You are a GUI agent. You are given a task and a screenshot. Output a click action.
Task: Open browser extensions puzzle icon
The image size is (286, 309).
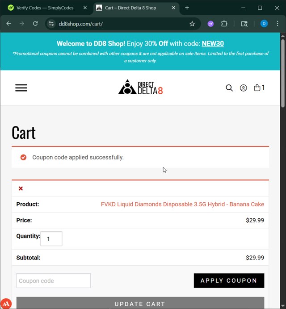tap(224, 24)
